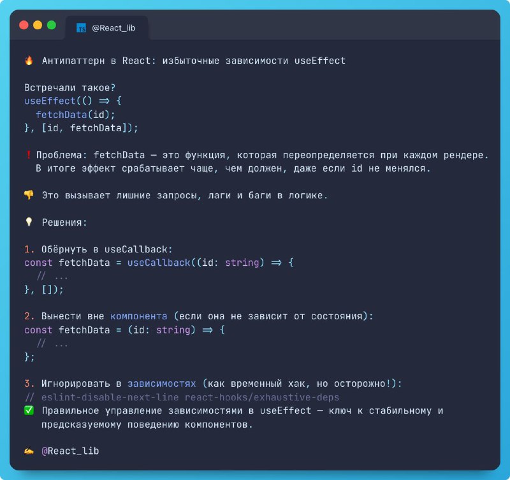Click the yellow minimize window dot

point(38,25)
